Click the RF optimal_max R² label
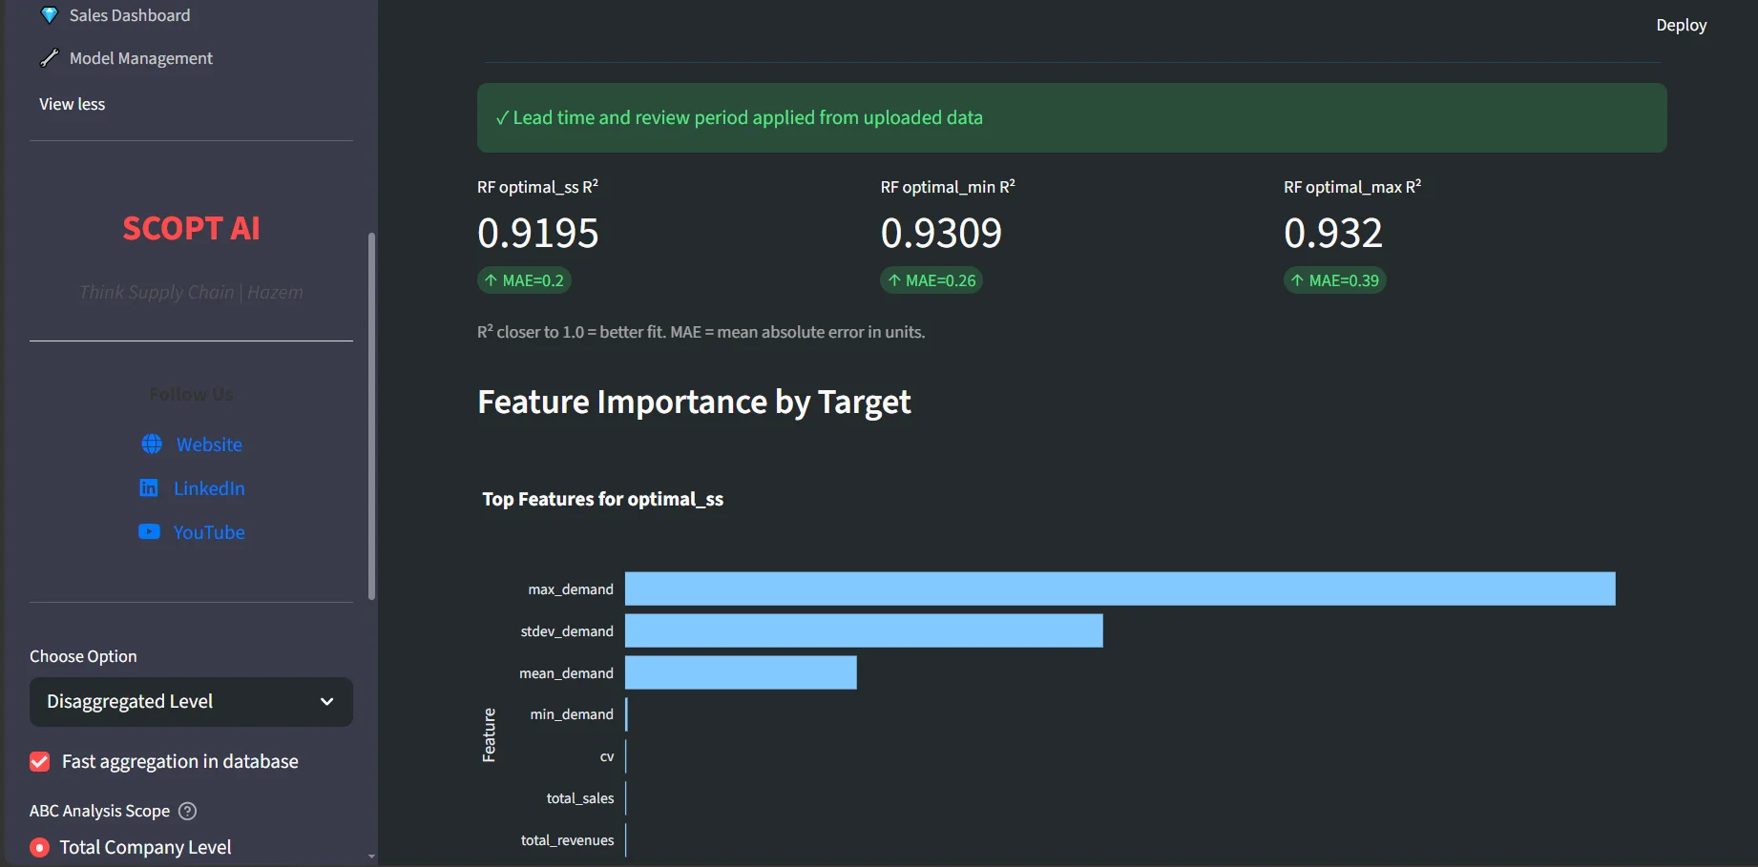Image resolution: width=1758 pixels, height=867 pixels. coord(1352,187)
